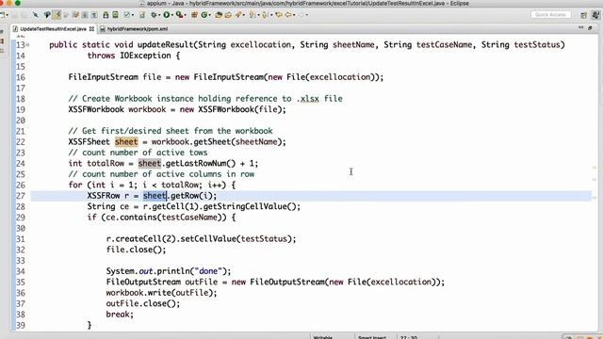The width and height of the screenshot is (603, 339).
Task: Open the dropdown next to checkbox task icon
Action: (x=133, y=15)
